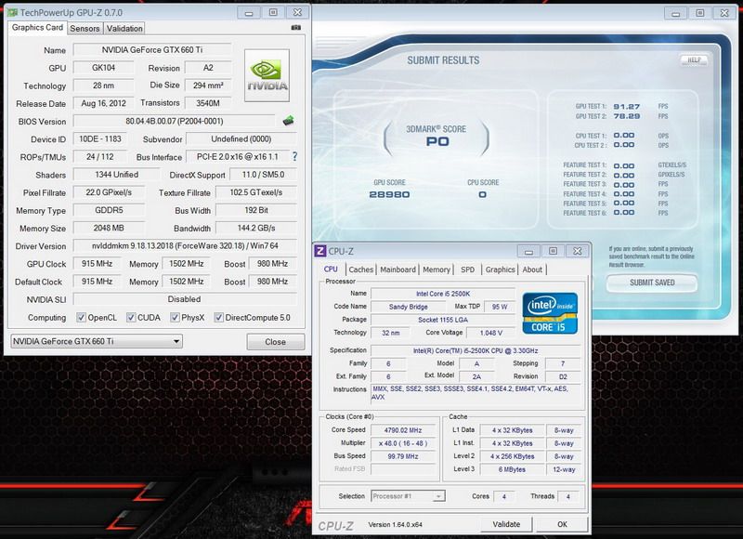This screenshot has width=743, height=539.
Task: Switch to the Sensors tab in GPU-Z
Action: [85, 28]
